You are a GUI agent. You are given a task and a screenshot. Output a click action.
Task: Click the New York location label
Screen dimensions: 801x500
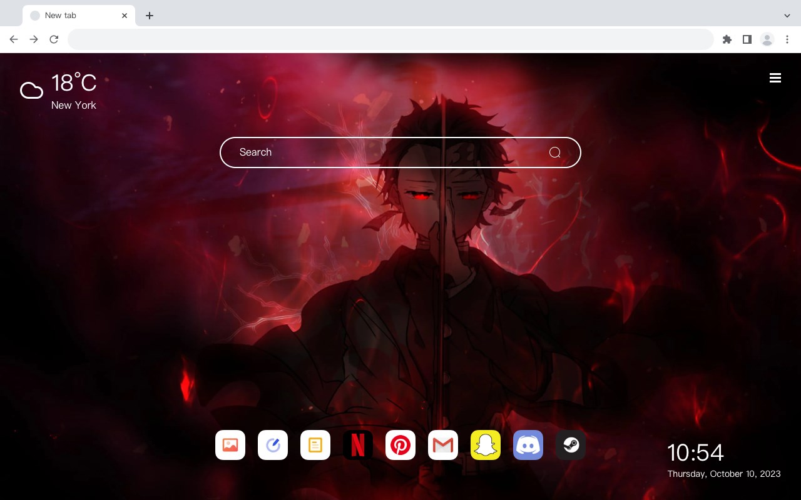(x=74, y=105)
